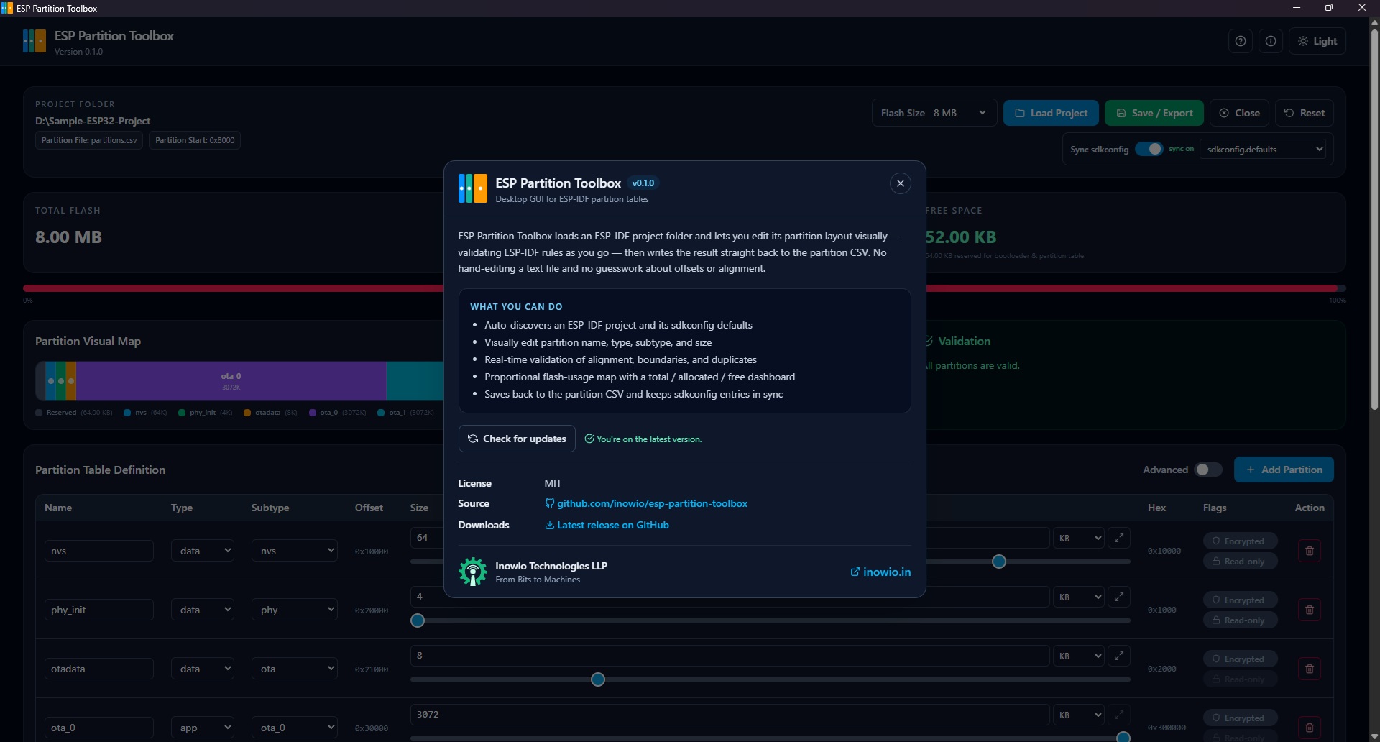Click Load Project button
Image resolution: width=1380 pixels, height=742 pixels.
pyautogui.click(x=1051, y=113)
